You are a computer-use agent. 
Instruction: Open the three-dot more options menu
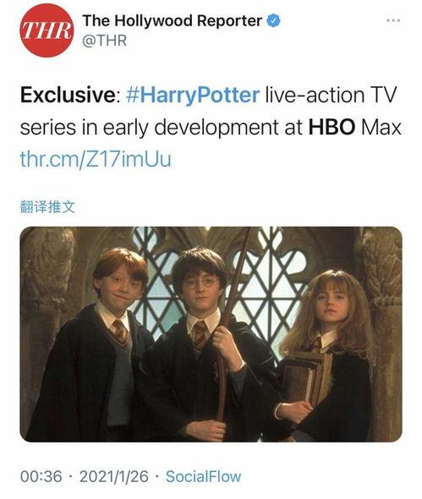tap(393, 20)
